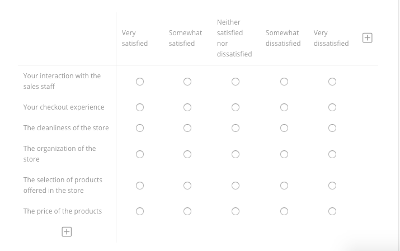Viewport: 400px width, 251px height.
Task: Rate product price as Very satisfied
Action: pyautogui.click(x=140, y=211)
